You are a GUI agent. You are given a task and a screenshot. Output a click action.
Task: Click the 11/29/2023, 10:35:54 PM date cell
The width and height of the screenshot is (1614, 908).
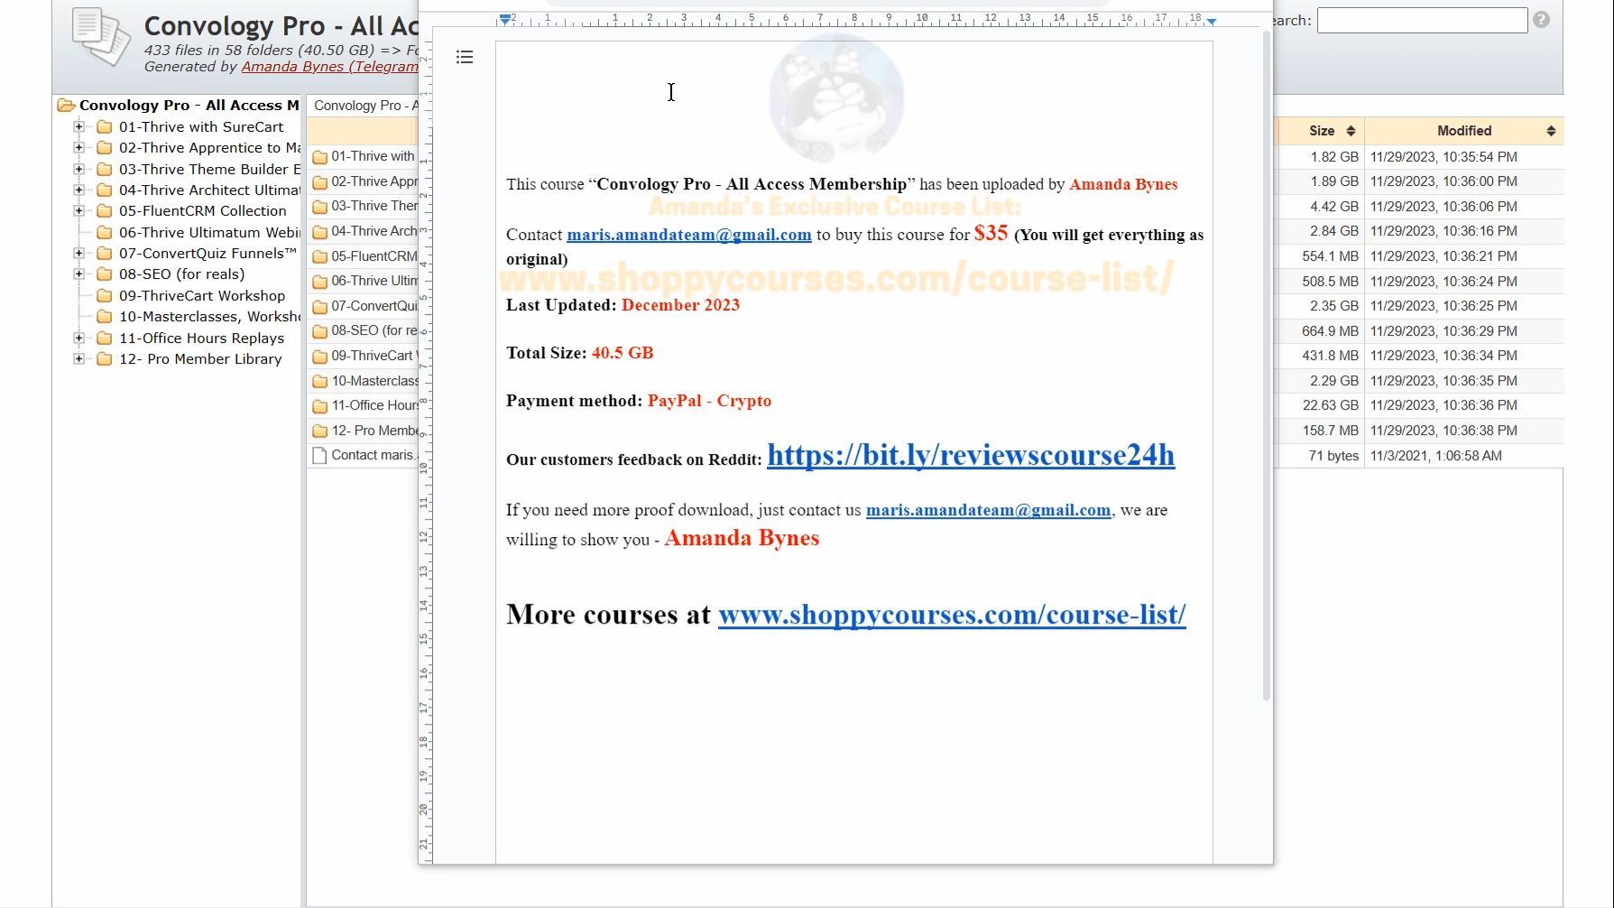[1443, 157]
